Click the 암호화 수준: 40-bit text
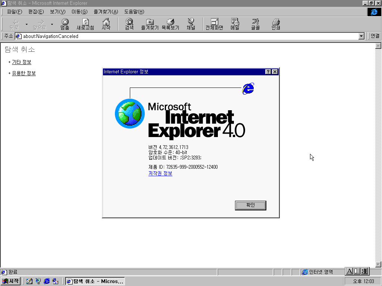Screen dimensions: 382x286 click(168, 152)
